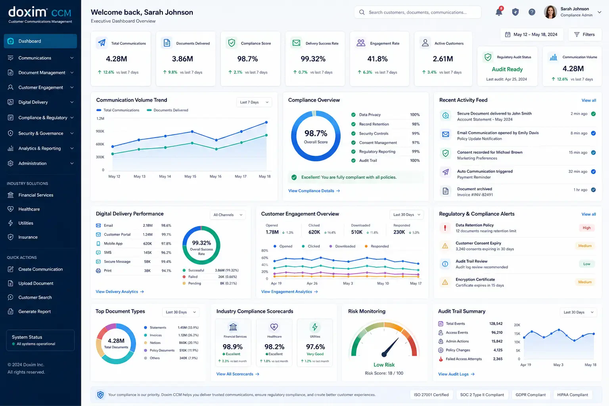Click the Data Retention Policy alert icon
Screen dimensions: 609x406
[445, 228]
